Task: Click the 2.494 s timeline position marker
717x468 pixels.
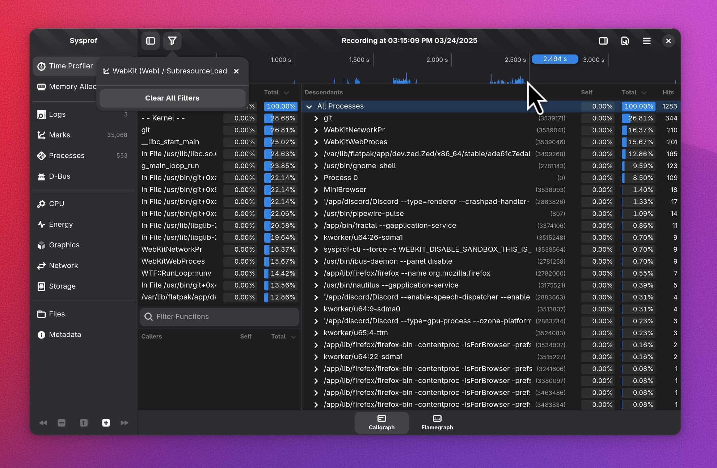Action: click(x=555, y=59)
